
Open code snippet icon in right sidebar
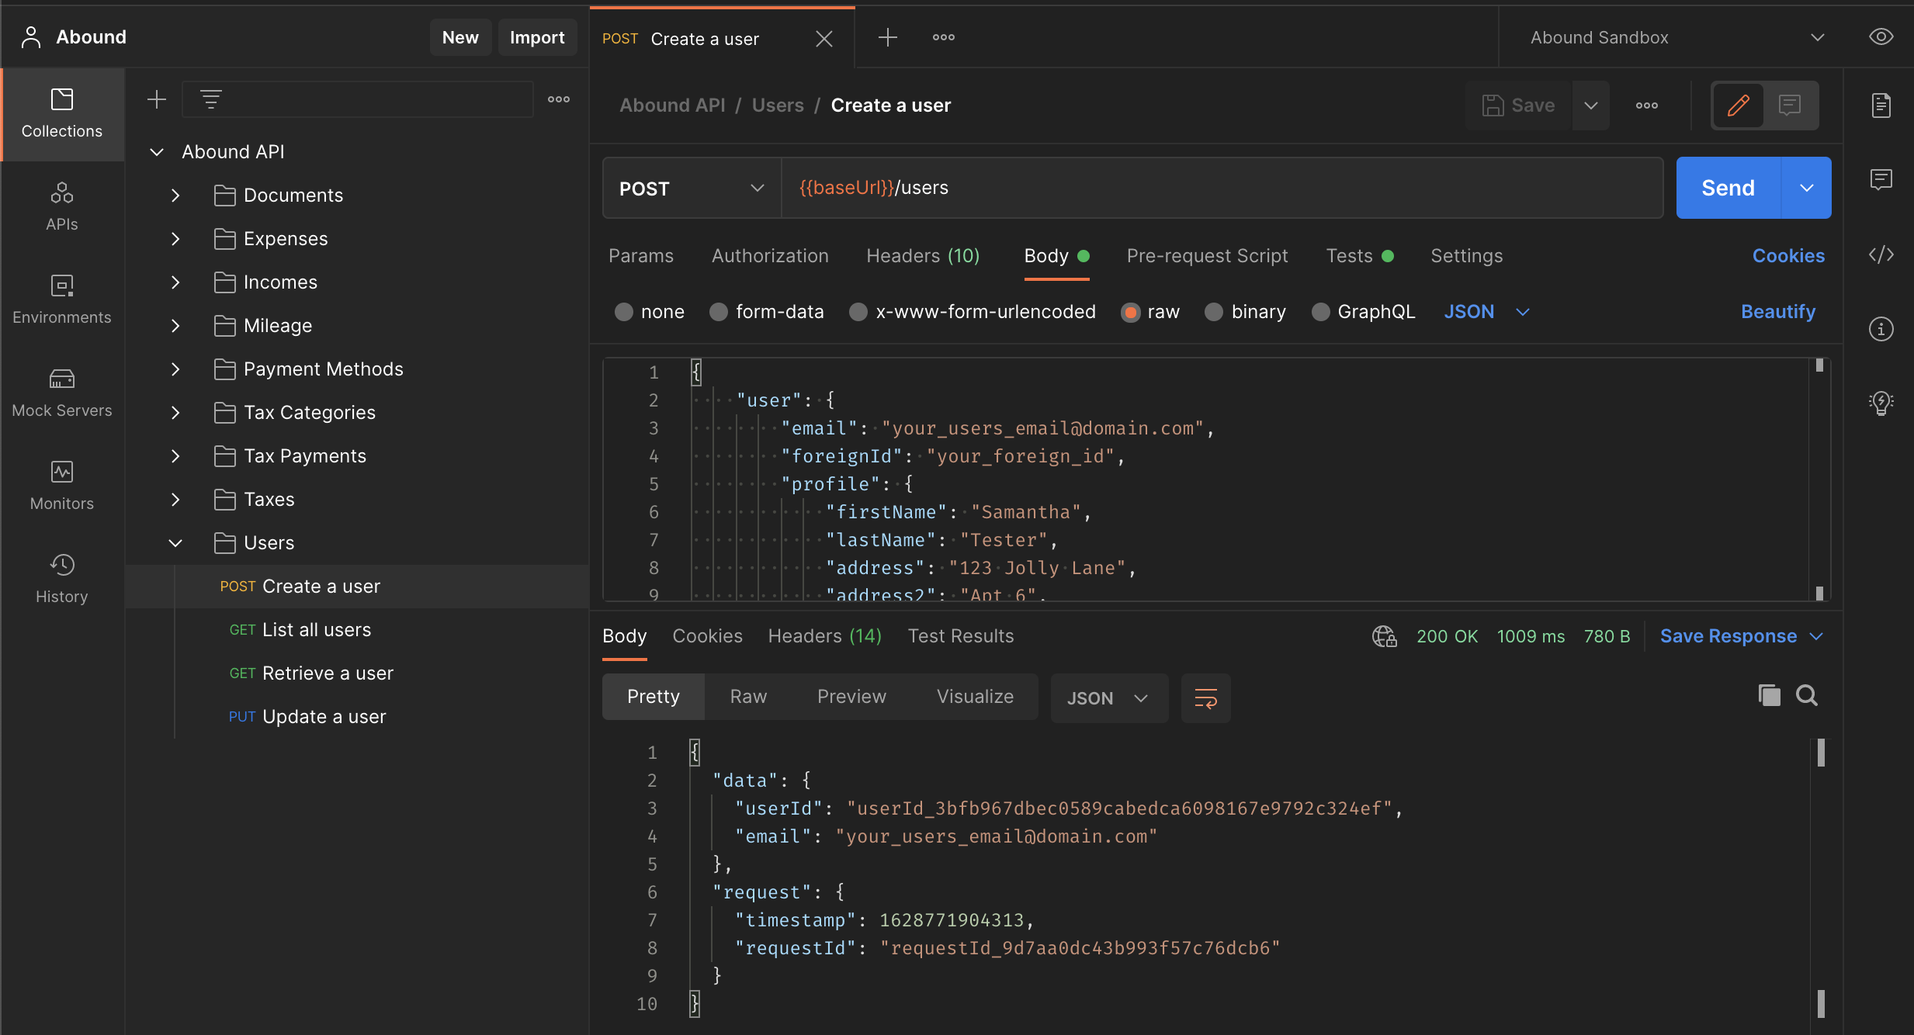tap(1881, 254)
